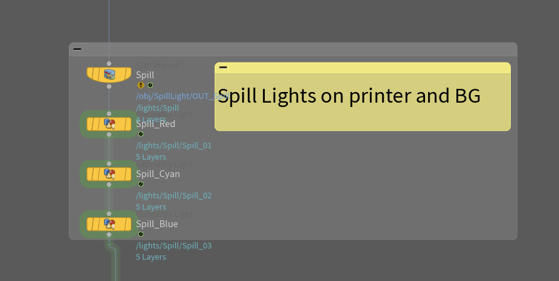The width and height of the screenshot is (559, 281).
Task: Toggle the bypass flag on Spill_Red node
Action: click(91, 123)
